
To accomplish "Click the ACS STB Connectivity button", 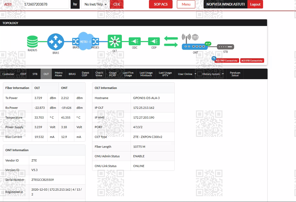I will click(x=252, y=61).
